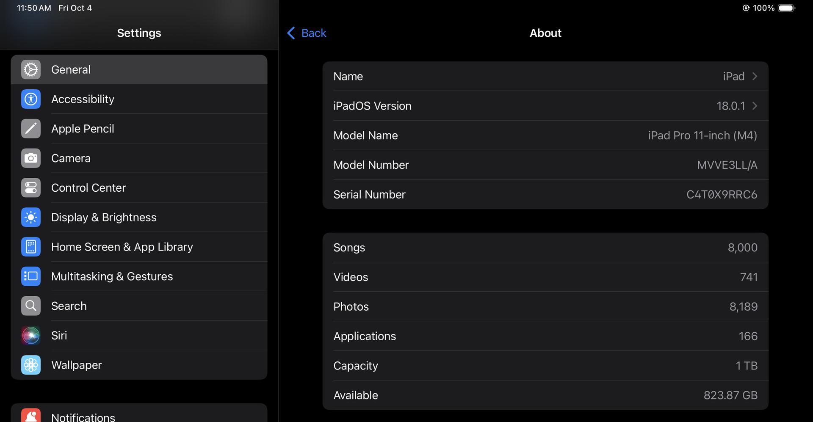Tap the Songs row label
Viewport: 813px width, 422px height.
349,248
